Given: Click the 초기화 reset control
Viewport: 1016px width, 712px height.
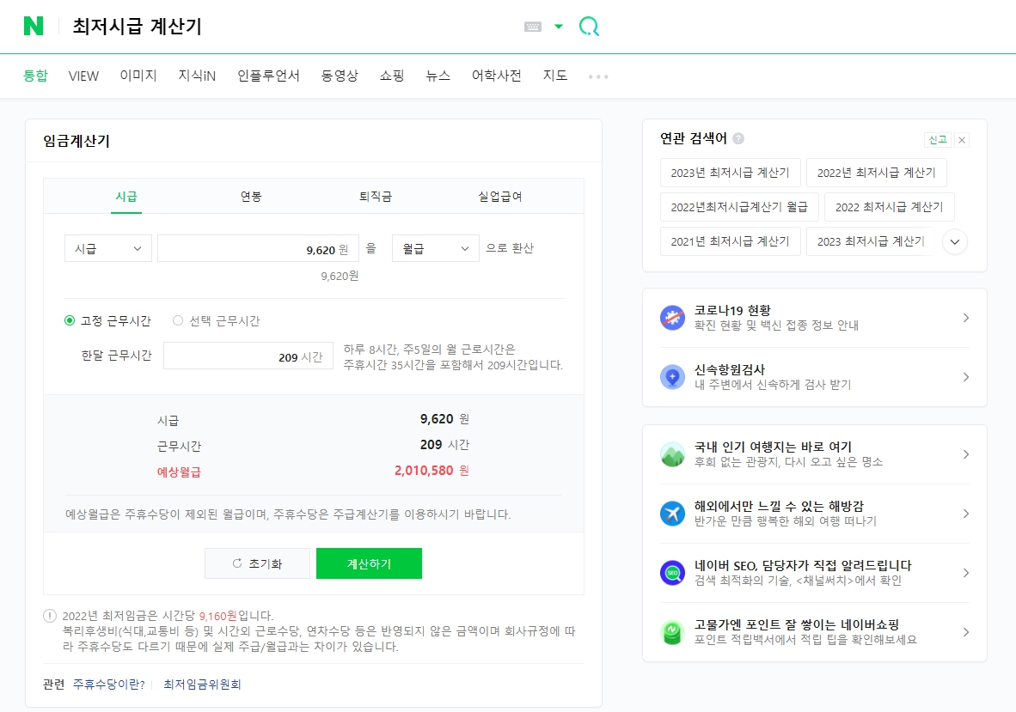Looking at the screenshot, I should (257, 563).
